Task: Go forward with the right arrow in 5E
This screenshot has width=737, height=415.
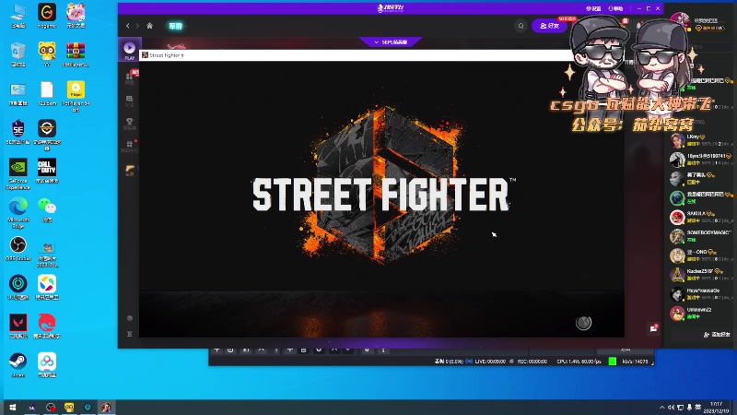Action: [137, 26]
